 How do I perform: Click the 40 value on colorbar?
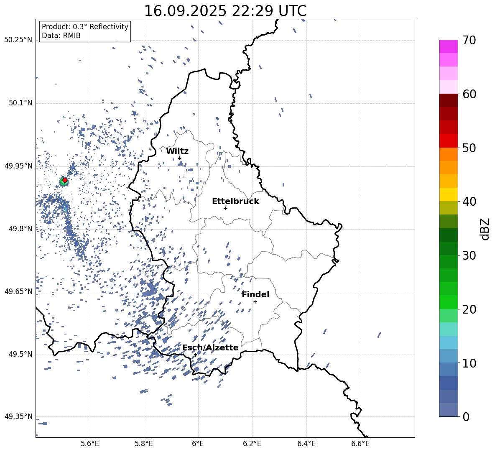pyautogui.click(x=469, y=202)
